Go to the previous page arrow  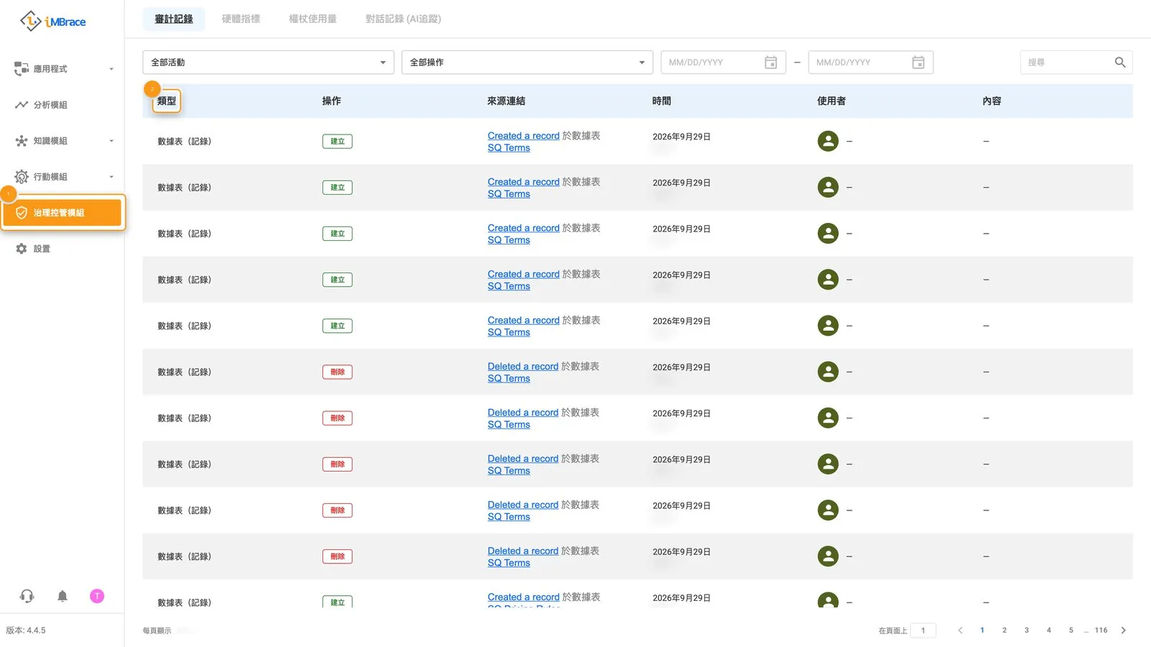tap(960, 630)
